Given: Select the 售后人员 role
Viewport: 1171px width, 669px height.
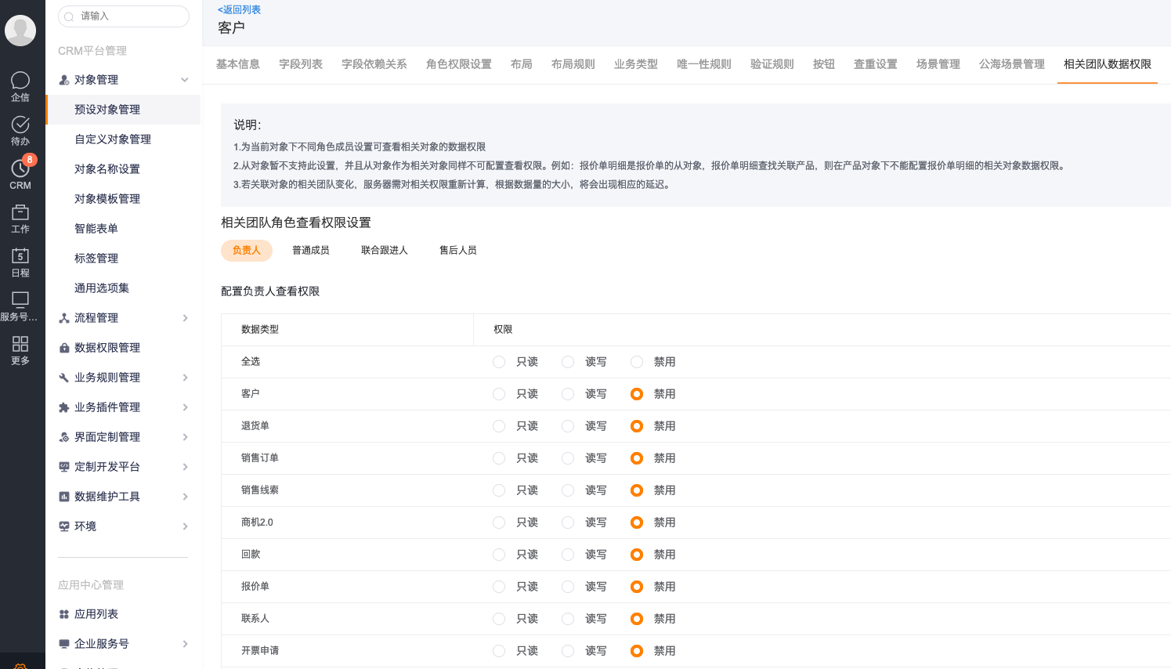Looking at the screenshot, I should tap(458, 251).
